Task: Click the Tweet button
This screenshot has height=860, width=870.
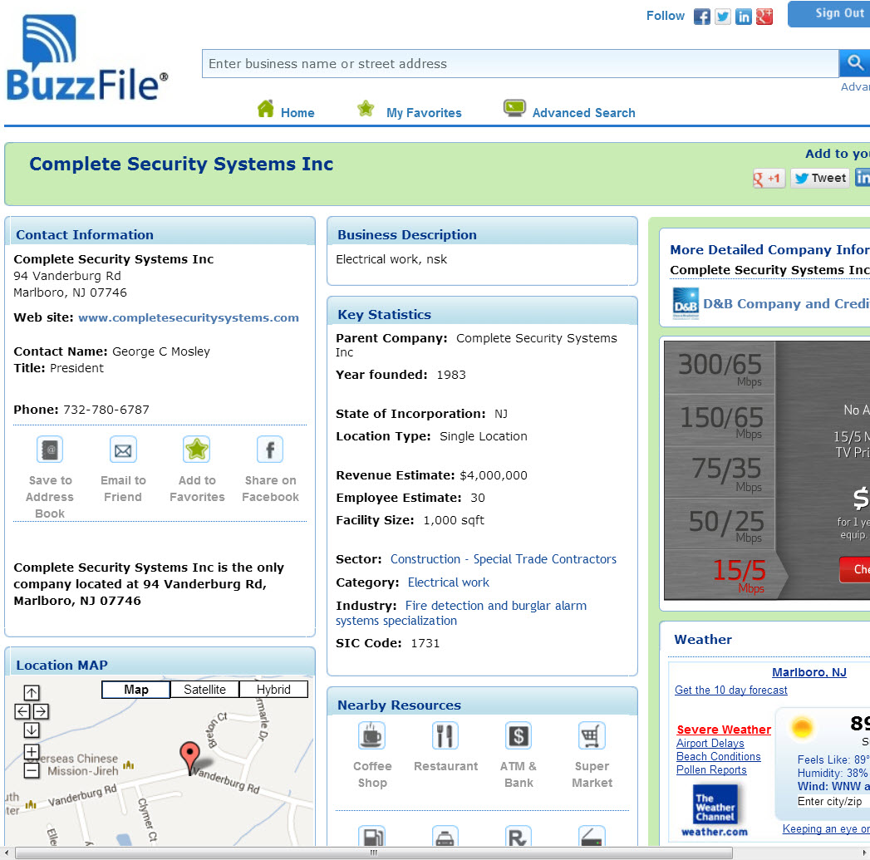Action: [x=820, y=178]
